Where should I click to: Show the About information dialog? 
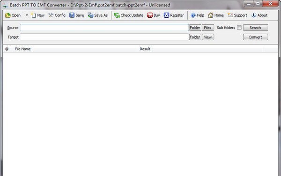(x=259, y=15)
